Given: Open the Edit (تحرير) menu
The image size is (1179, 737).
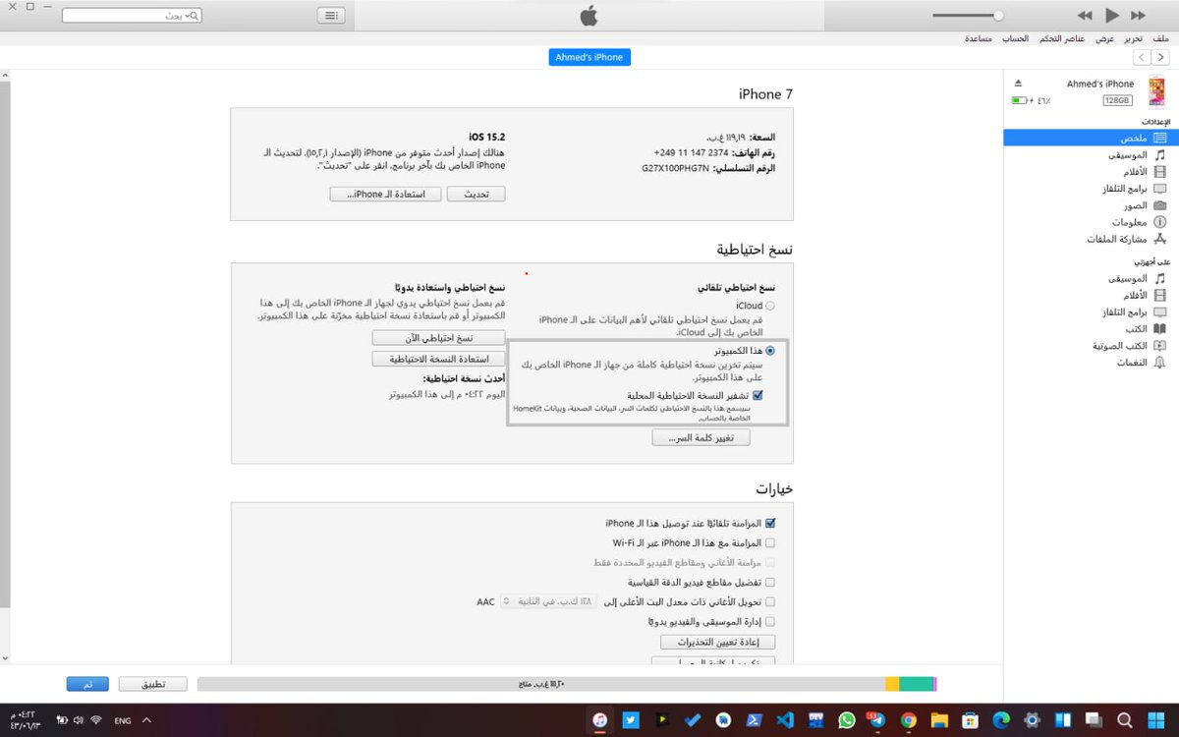Looking at the screenshot, I should click(x=1134, y=38).
